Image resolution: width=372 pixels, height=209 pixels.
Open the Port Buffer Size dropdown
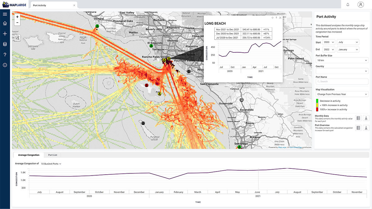tap(342, 60)
